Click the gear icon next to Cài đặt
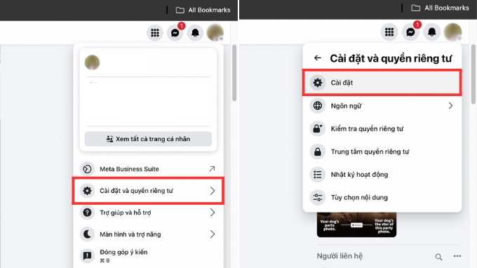This screenshot has width=477, height=268. (x=318, y=83)
